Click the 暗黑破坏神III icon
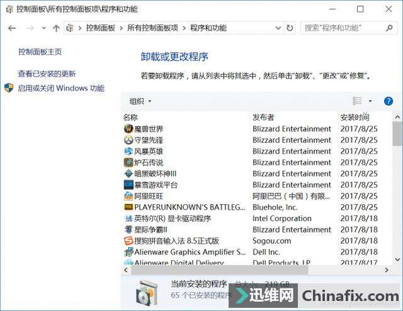 [x=128, y=173]
